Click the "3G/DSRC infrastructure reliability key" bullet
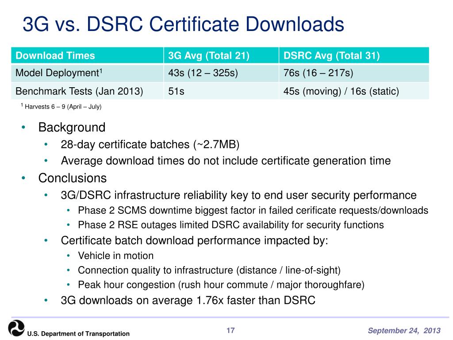Image resolution: width=453 pixels, height=340 pixels. pos(238,195)
